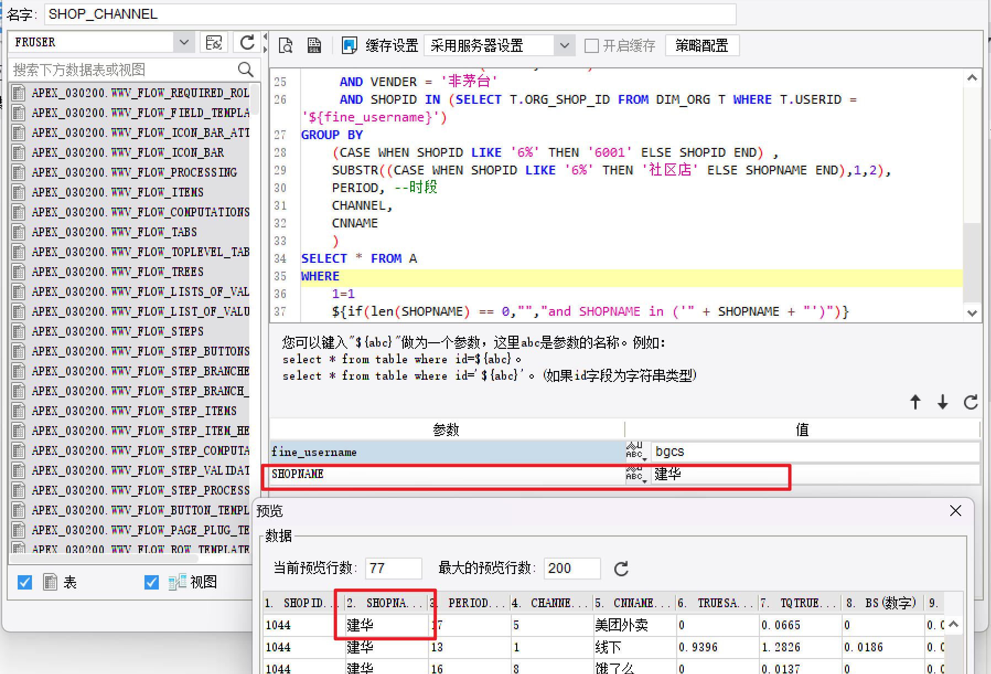Click the BS(数字) column header
Viewport: 991px width, 674px height.
(x=883, y=603)
